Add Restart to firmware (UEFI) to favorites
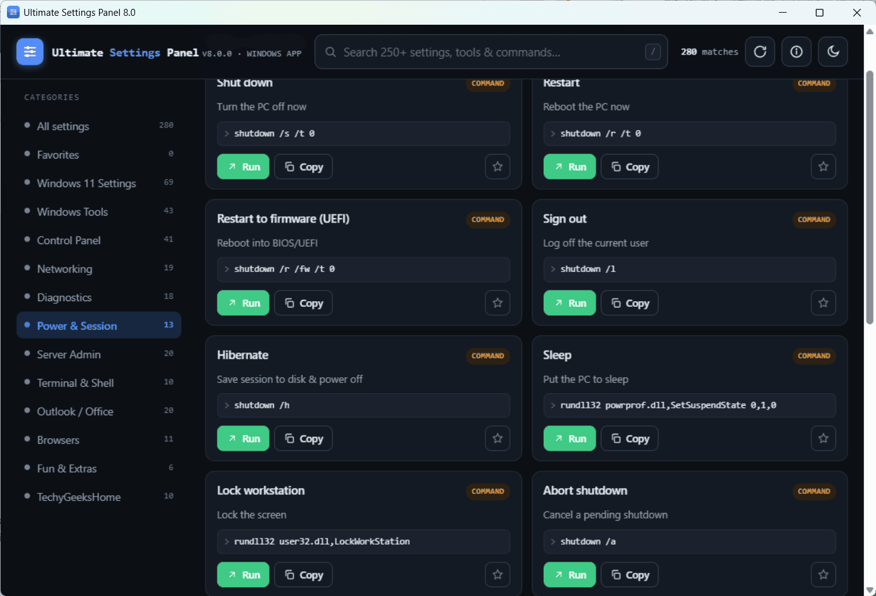 [497, 303]
